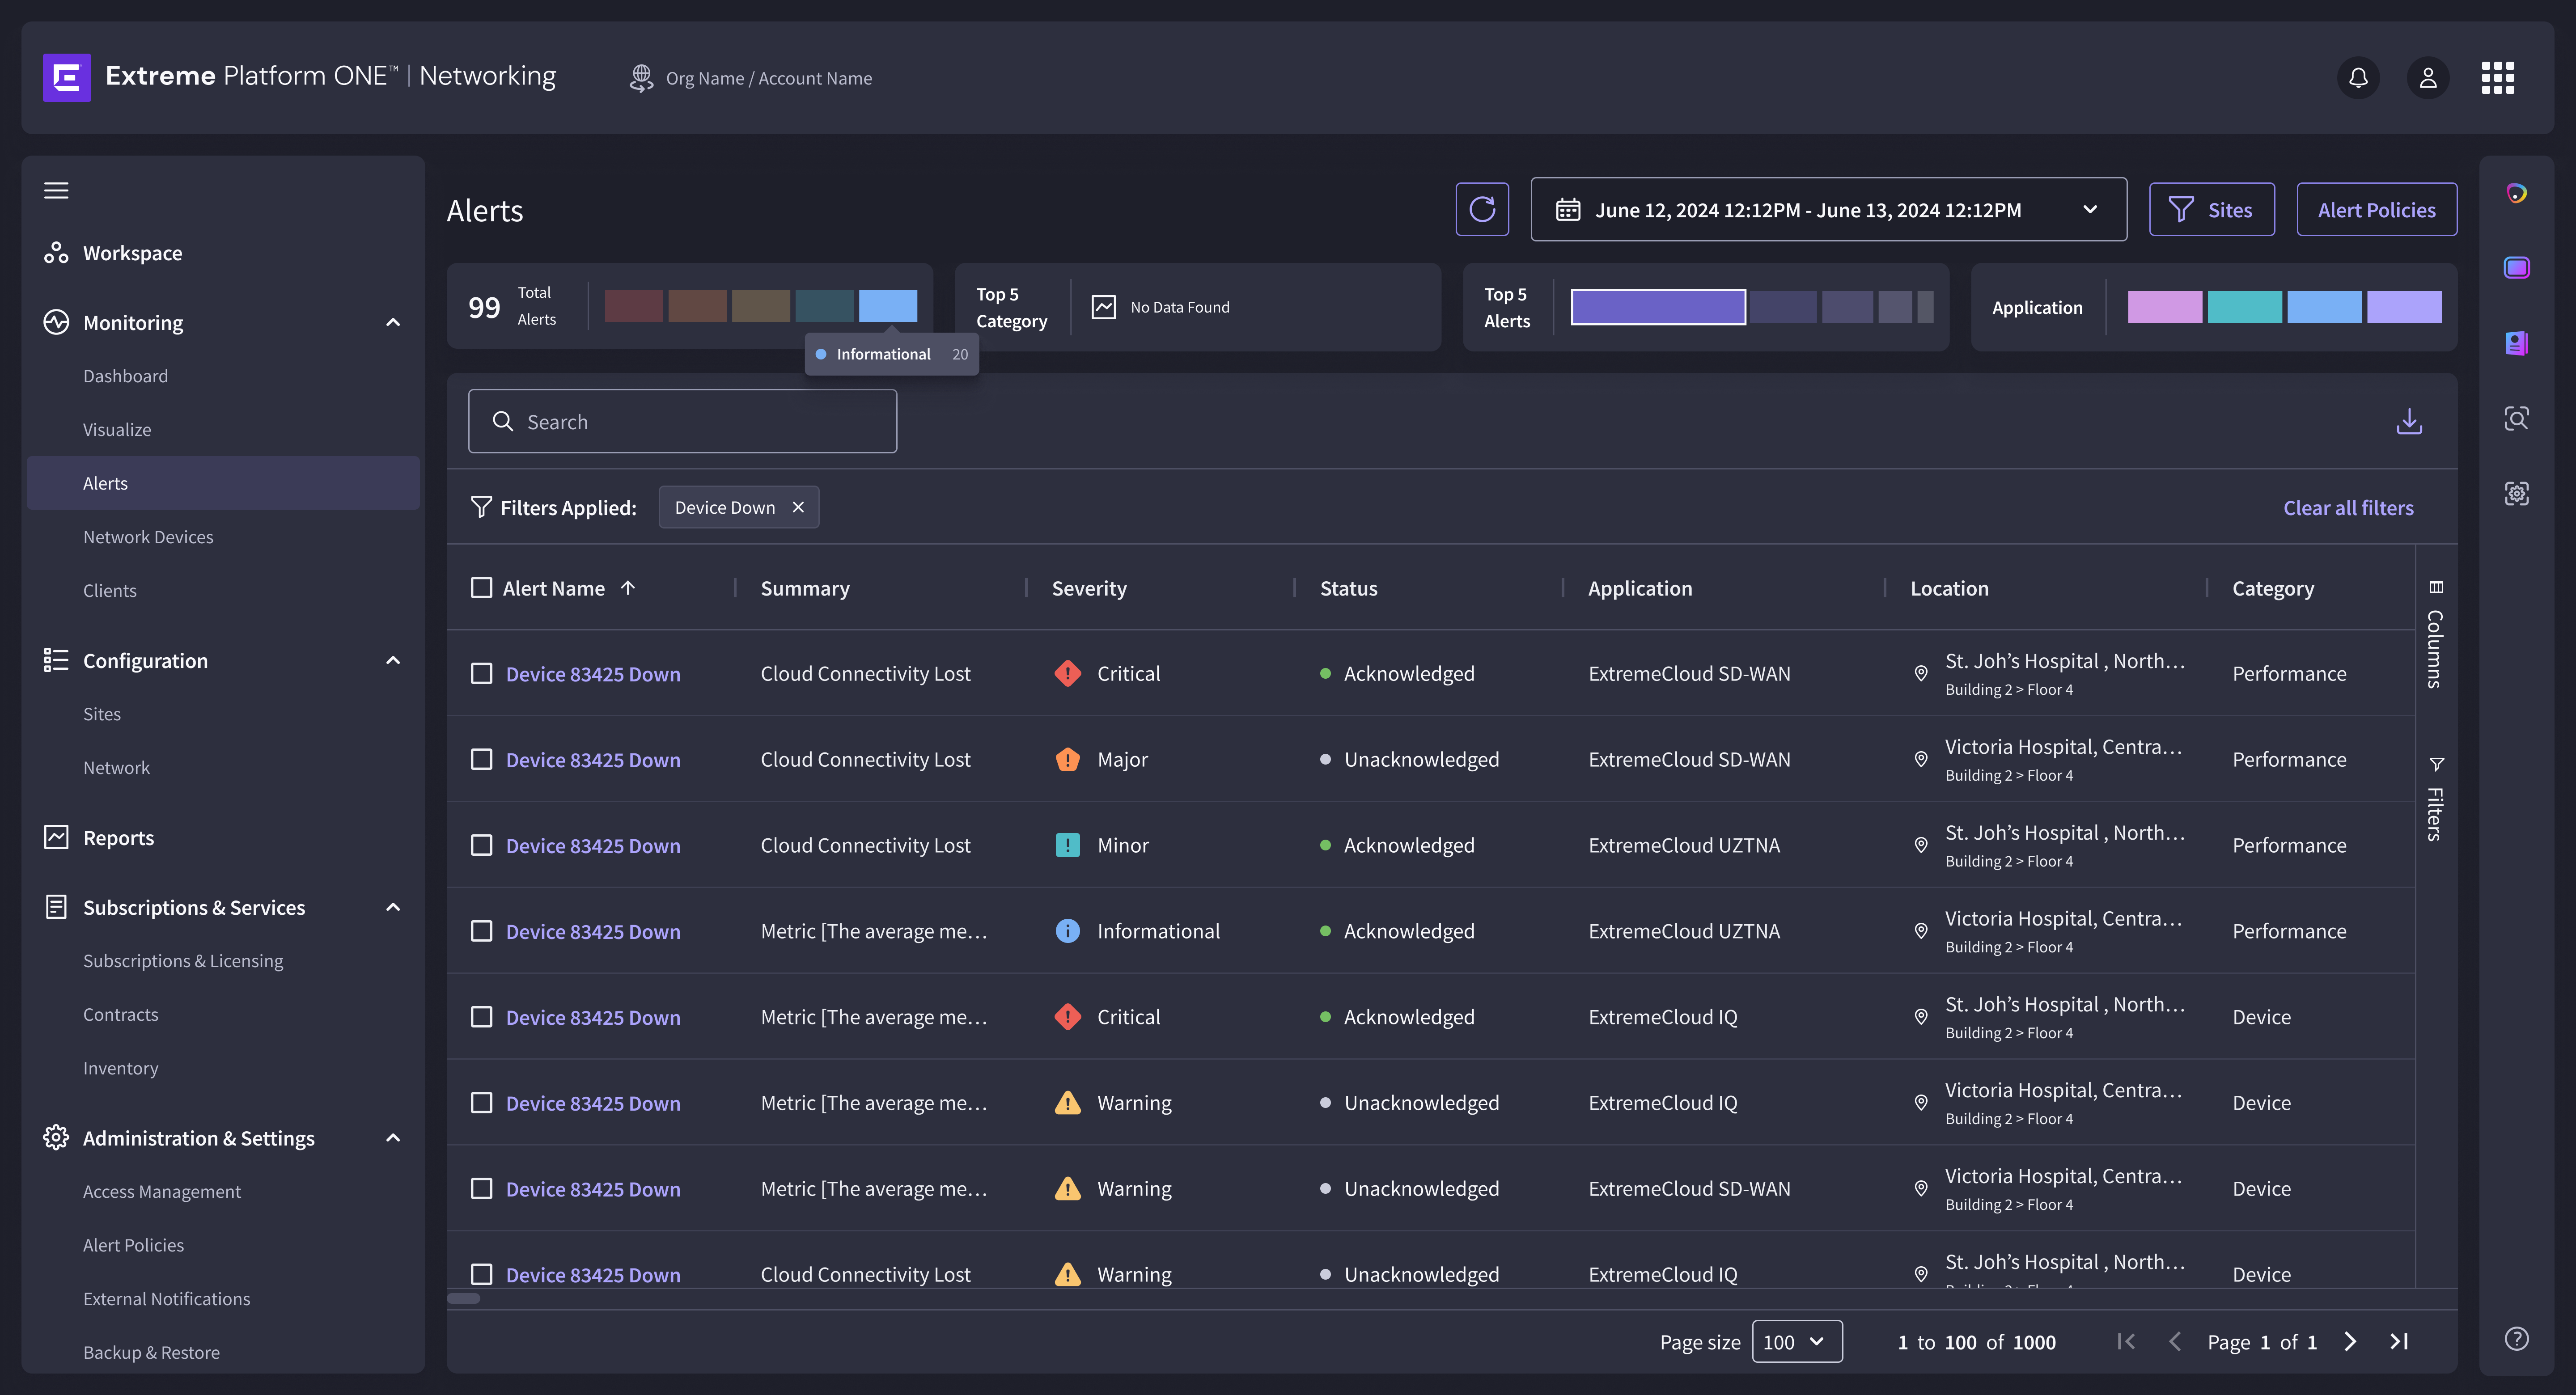This screenshot has height=1395, width=2576.
Task: Remove the Device Down filter chip
Action: point(798,507)
